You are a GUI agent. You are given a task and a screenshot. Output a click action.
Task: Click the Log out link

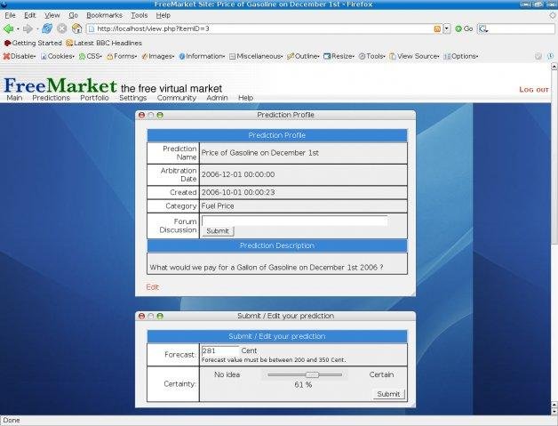pos(534,90)
